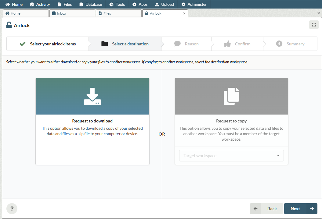Choose the Request to download option
The height and width of the screenshot is (219, 322).
click(92, 121)
